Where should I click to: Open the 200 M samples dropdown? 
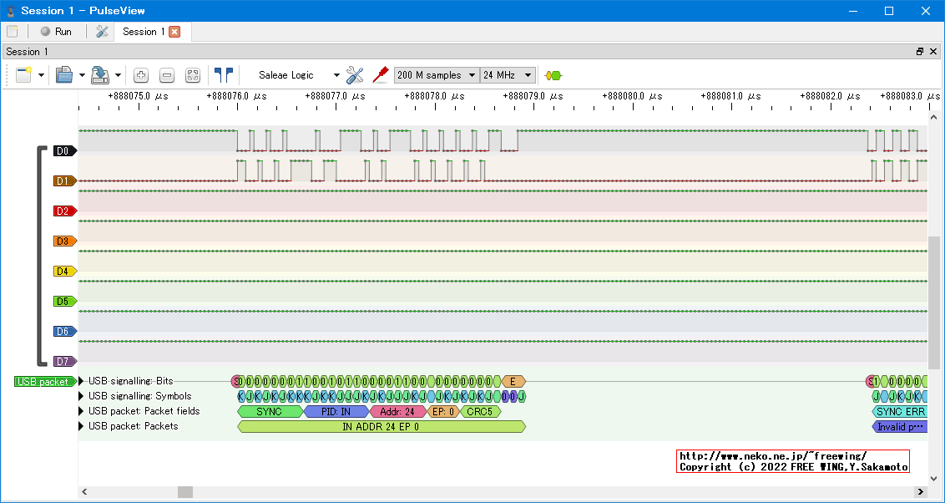437,75
